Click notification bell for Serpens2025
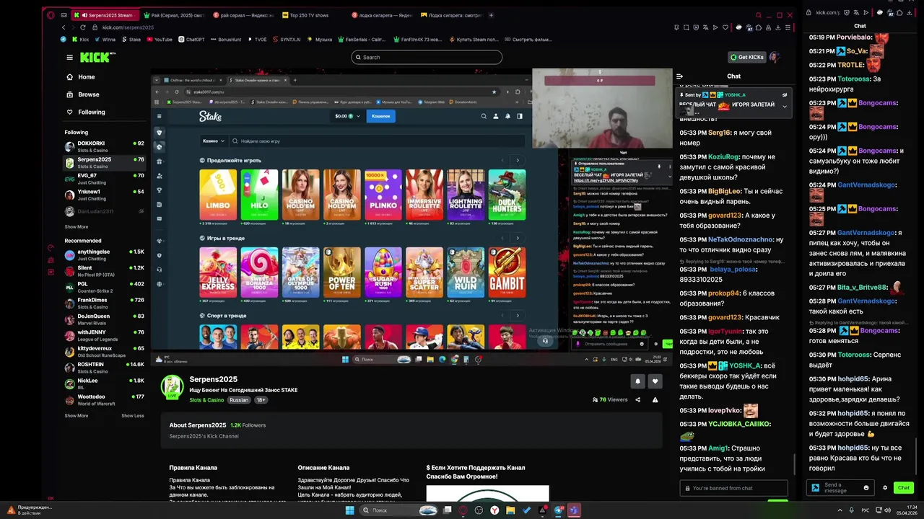Image resolution: width=924 pixels, height=519 pixels. pos(637,381)
